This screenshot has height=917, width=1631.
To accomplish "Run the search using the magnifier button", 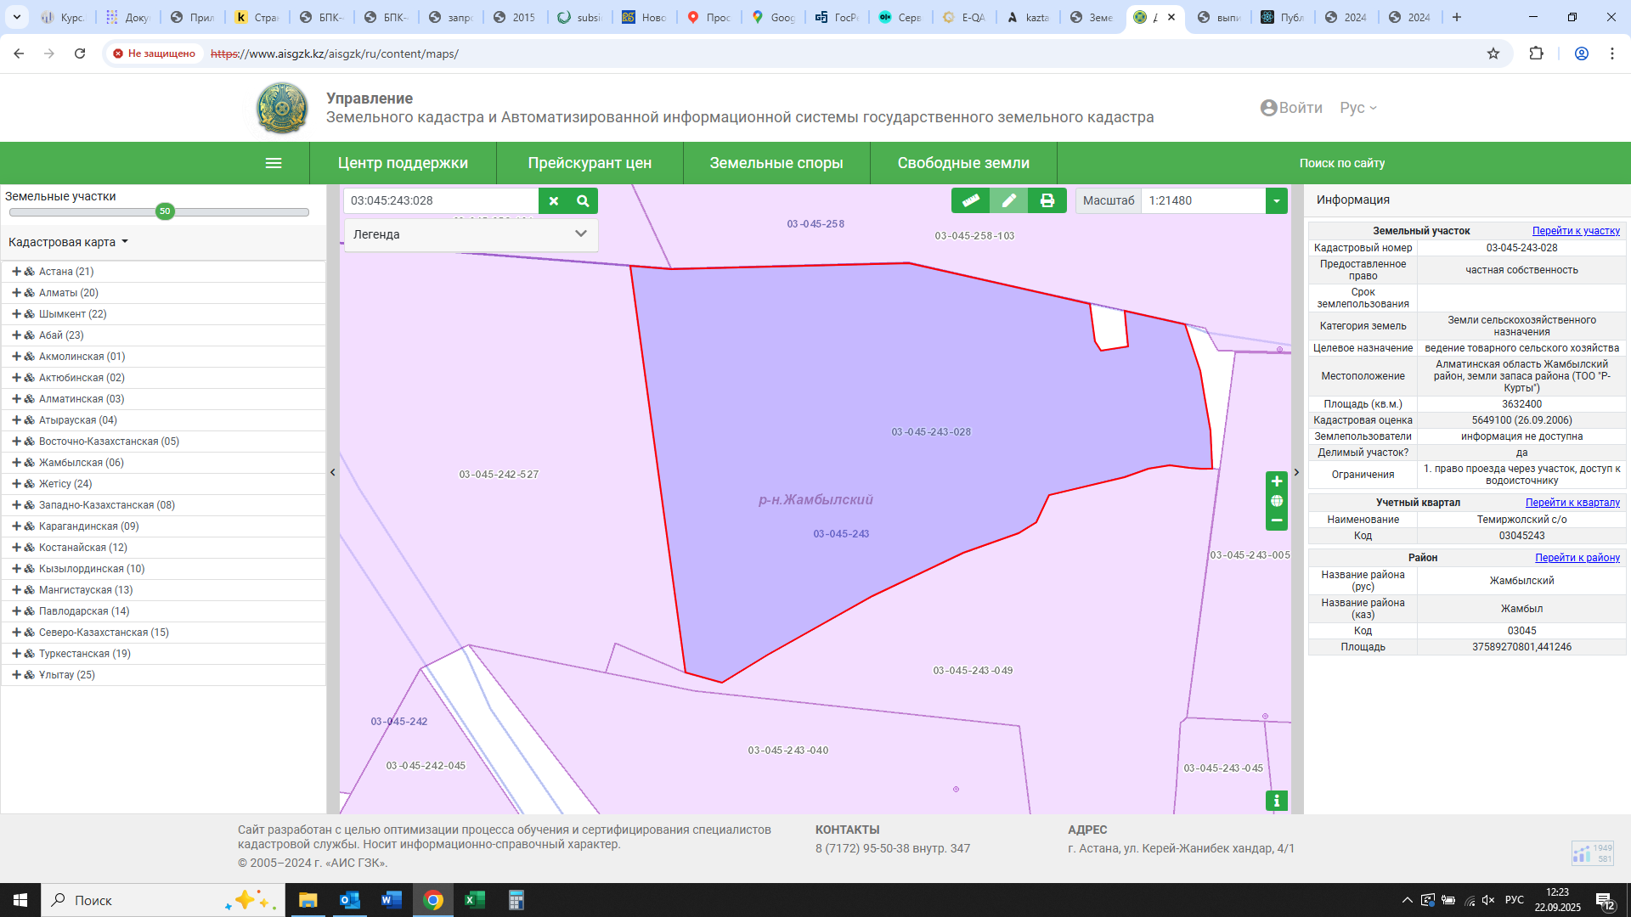I will (583, 200).
